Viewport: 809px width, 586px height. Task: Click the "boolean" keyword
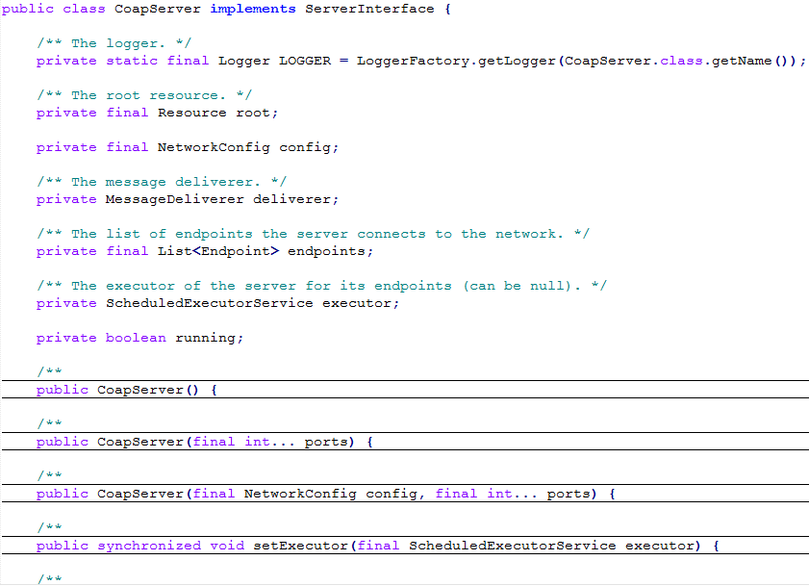click(136, 338)
